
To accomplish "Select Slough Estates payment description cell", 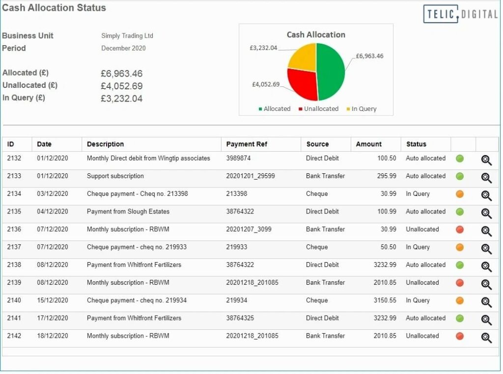I will pyautogui.click(x=128, y=212).
